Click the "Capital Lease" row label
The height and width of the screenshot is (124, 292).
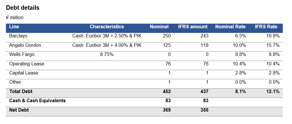24,73
